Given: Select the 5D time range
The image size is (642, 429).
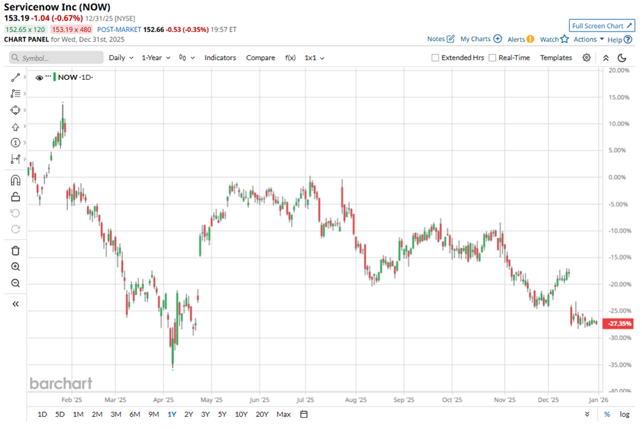Looking at the screenshot, I should 60,414.
